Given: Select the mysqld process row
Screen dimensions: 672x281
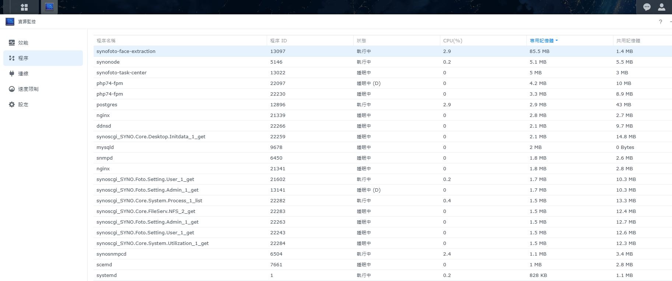Looking at the screenshot, I should 383,147.
